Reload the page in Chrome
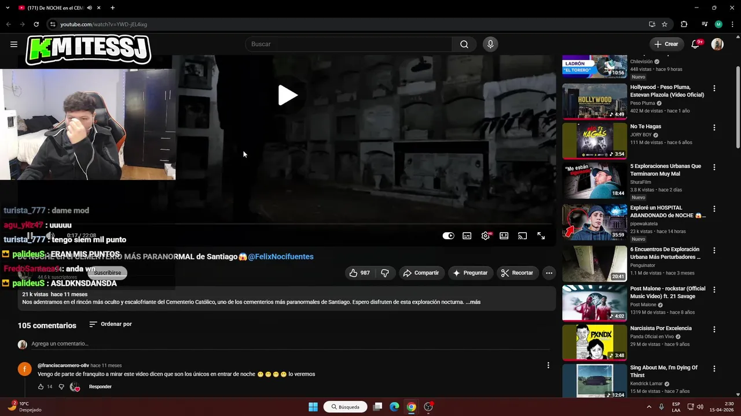 tap(36, 24)
